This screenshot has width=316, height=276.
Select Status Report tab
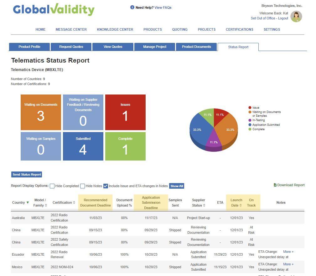click(238, 47)
